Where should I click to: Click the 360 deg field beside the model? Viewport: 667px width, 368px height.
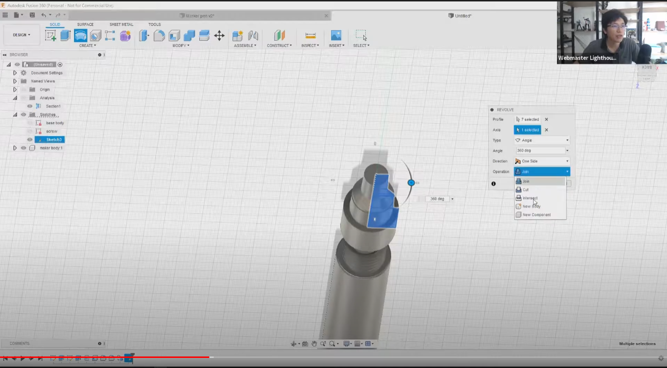pyautogui.click(x=437, y=199)
